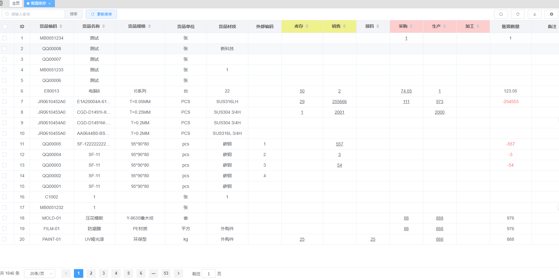559x280 pixels.
Task: Select the checkbox for row MOLD-01
Action: tap(4, 218)
